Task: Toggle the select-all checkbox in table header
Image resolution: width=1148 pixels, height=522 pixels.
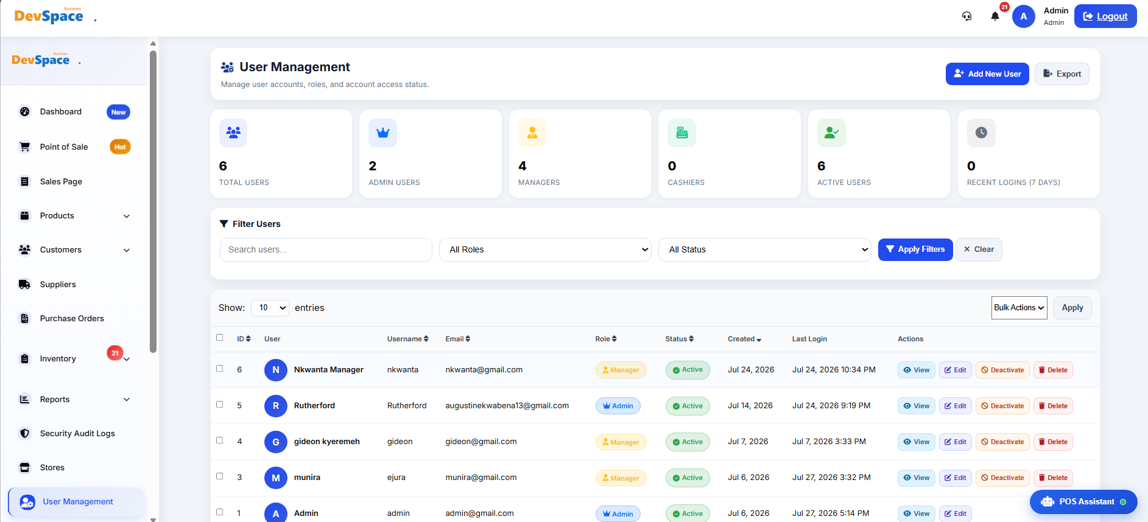Action: point(220,338)
